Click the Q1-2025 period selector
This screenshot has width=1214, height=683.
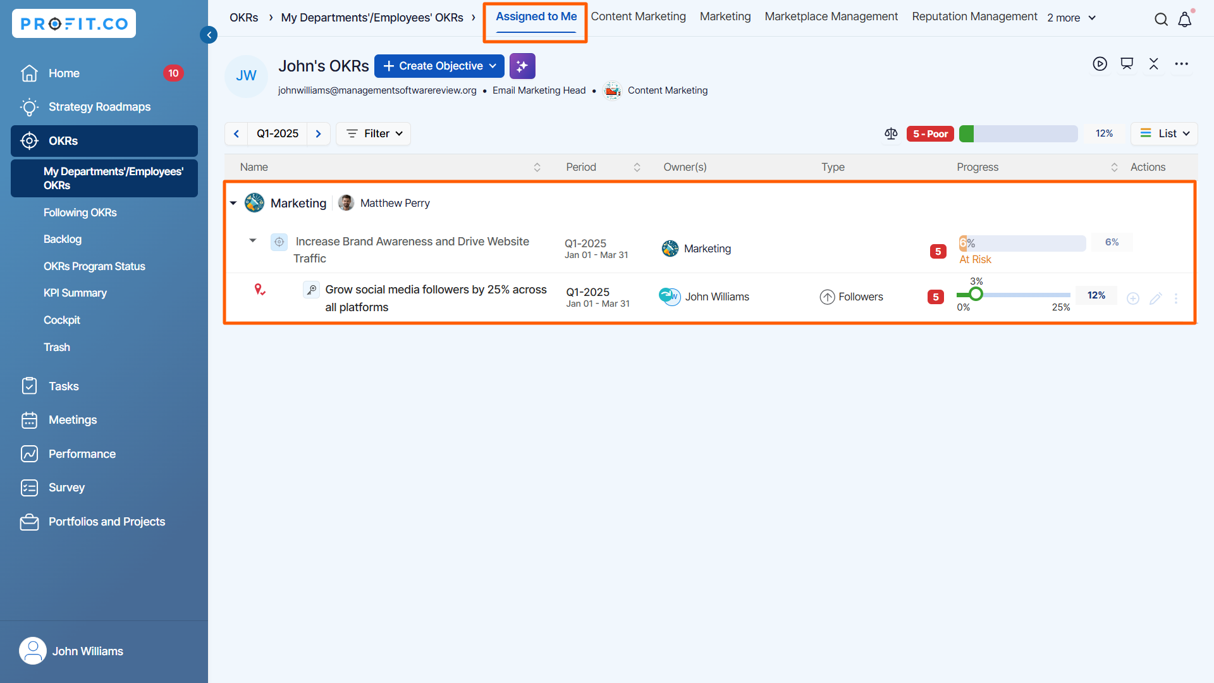tap(278, 133)
